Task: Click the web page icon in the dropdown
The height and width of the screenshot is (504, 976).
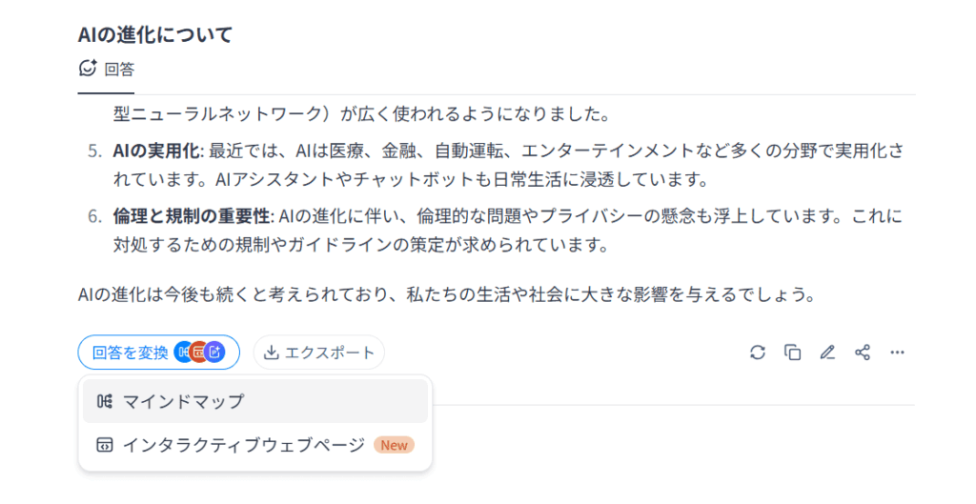Action: click(105, 445)
